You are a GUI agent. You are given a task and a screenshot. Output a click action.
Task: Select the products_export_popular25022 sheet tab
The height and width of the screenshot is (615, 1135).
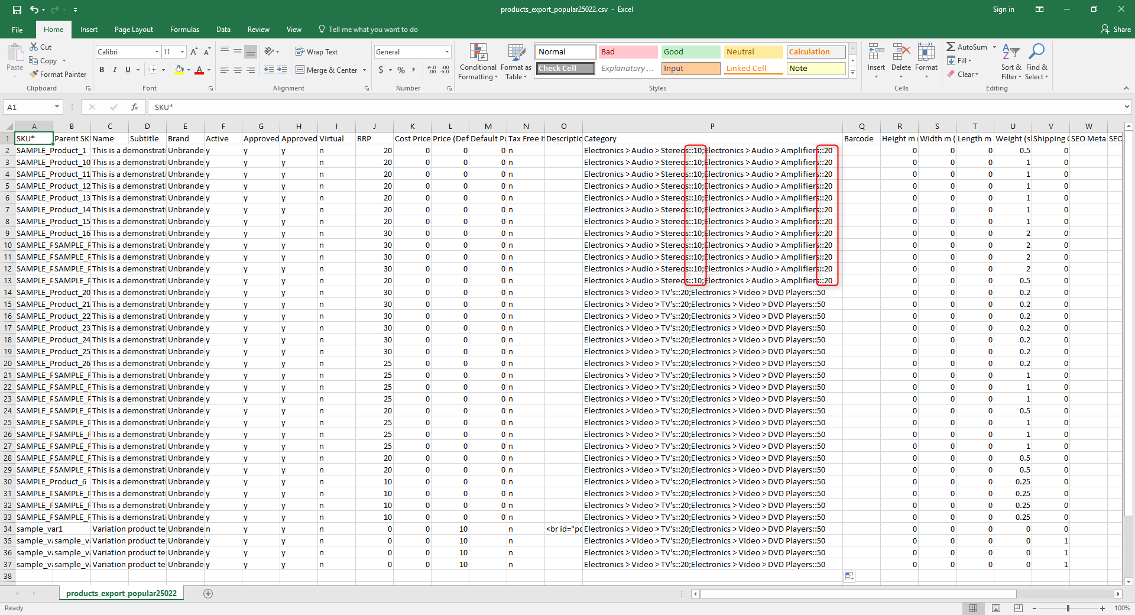tap(121, 593)
